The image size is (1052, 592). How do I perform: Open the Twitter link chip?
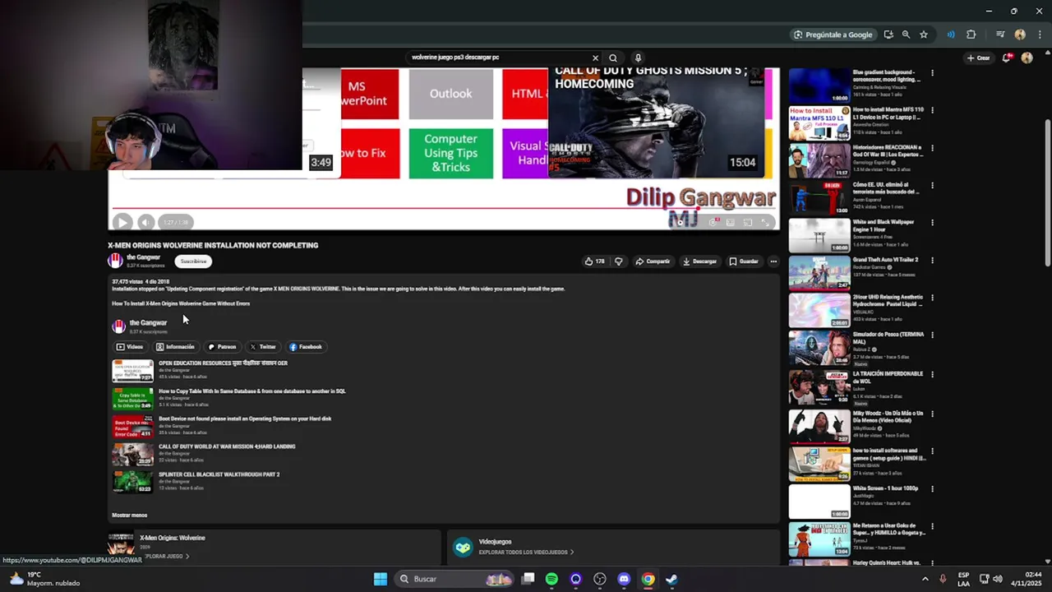[x=263, y=347]
